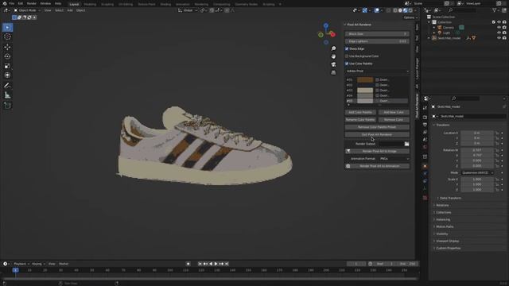This screenshot has width=509, height=286.
Task: Select the Select Box tool
Action: coord(7,28)
